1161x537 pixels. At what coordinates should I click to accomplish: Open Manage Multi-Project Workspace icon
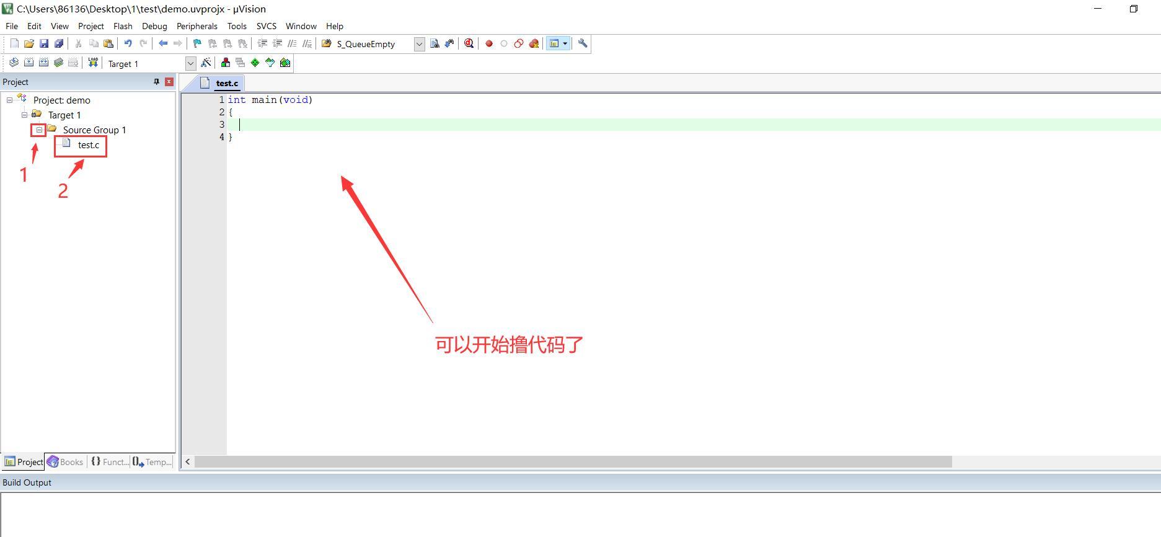pyautogui.click(x=241, y=63)
